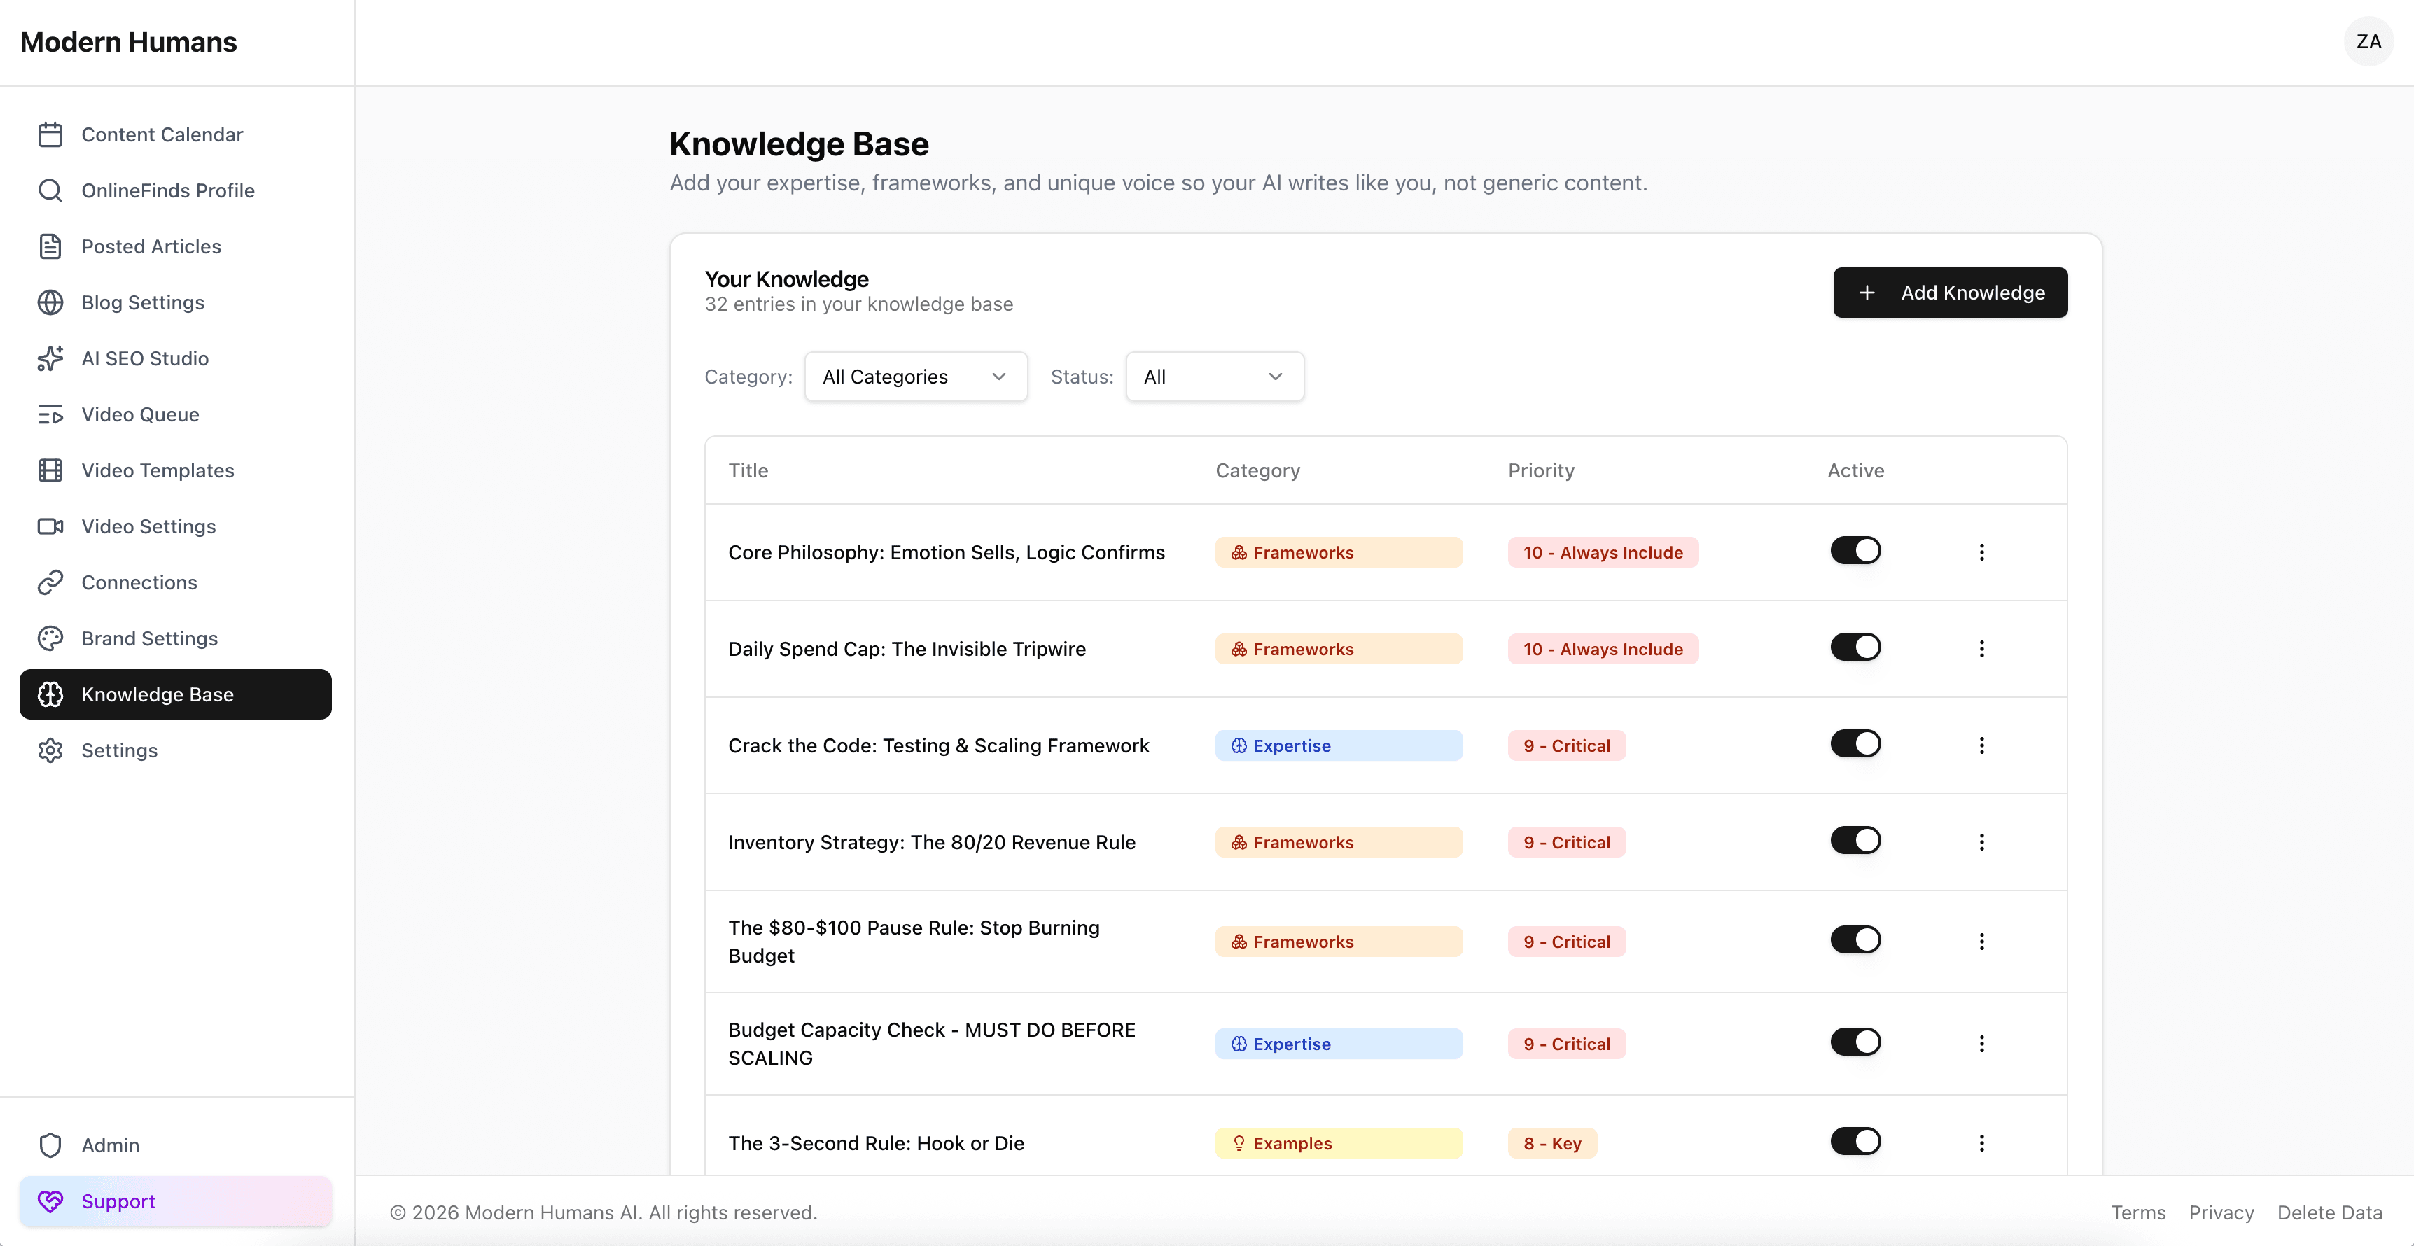The height and width of the screenshot is (1246, 2414).
Task: Click title Core Philosophy: Emotion Sells, Logic Confirms
Action: [947, 553]
